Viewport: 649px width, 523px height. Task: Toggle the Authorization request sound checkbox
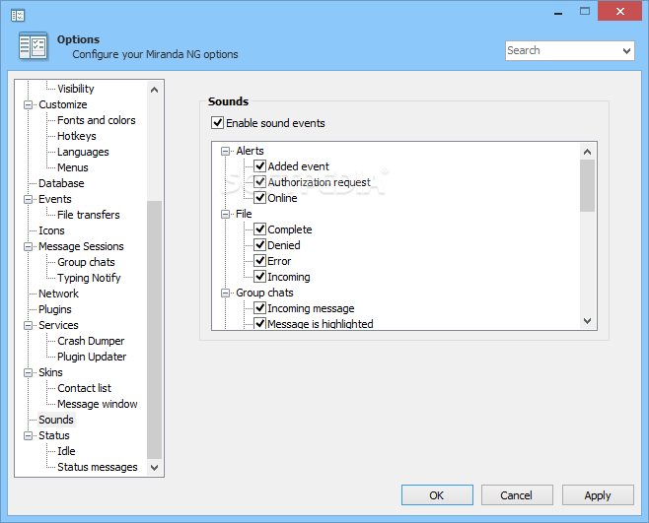coord(260,182)
